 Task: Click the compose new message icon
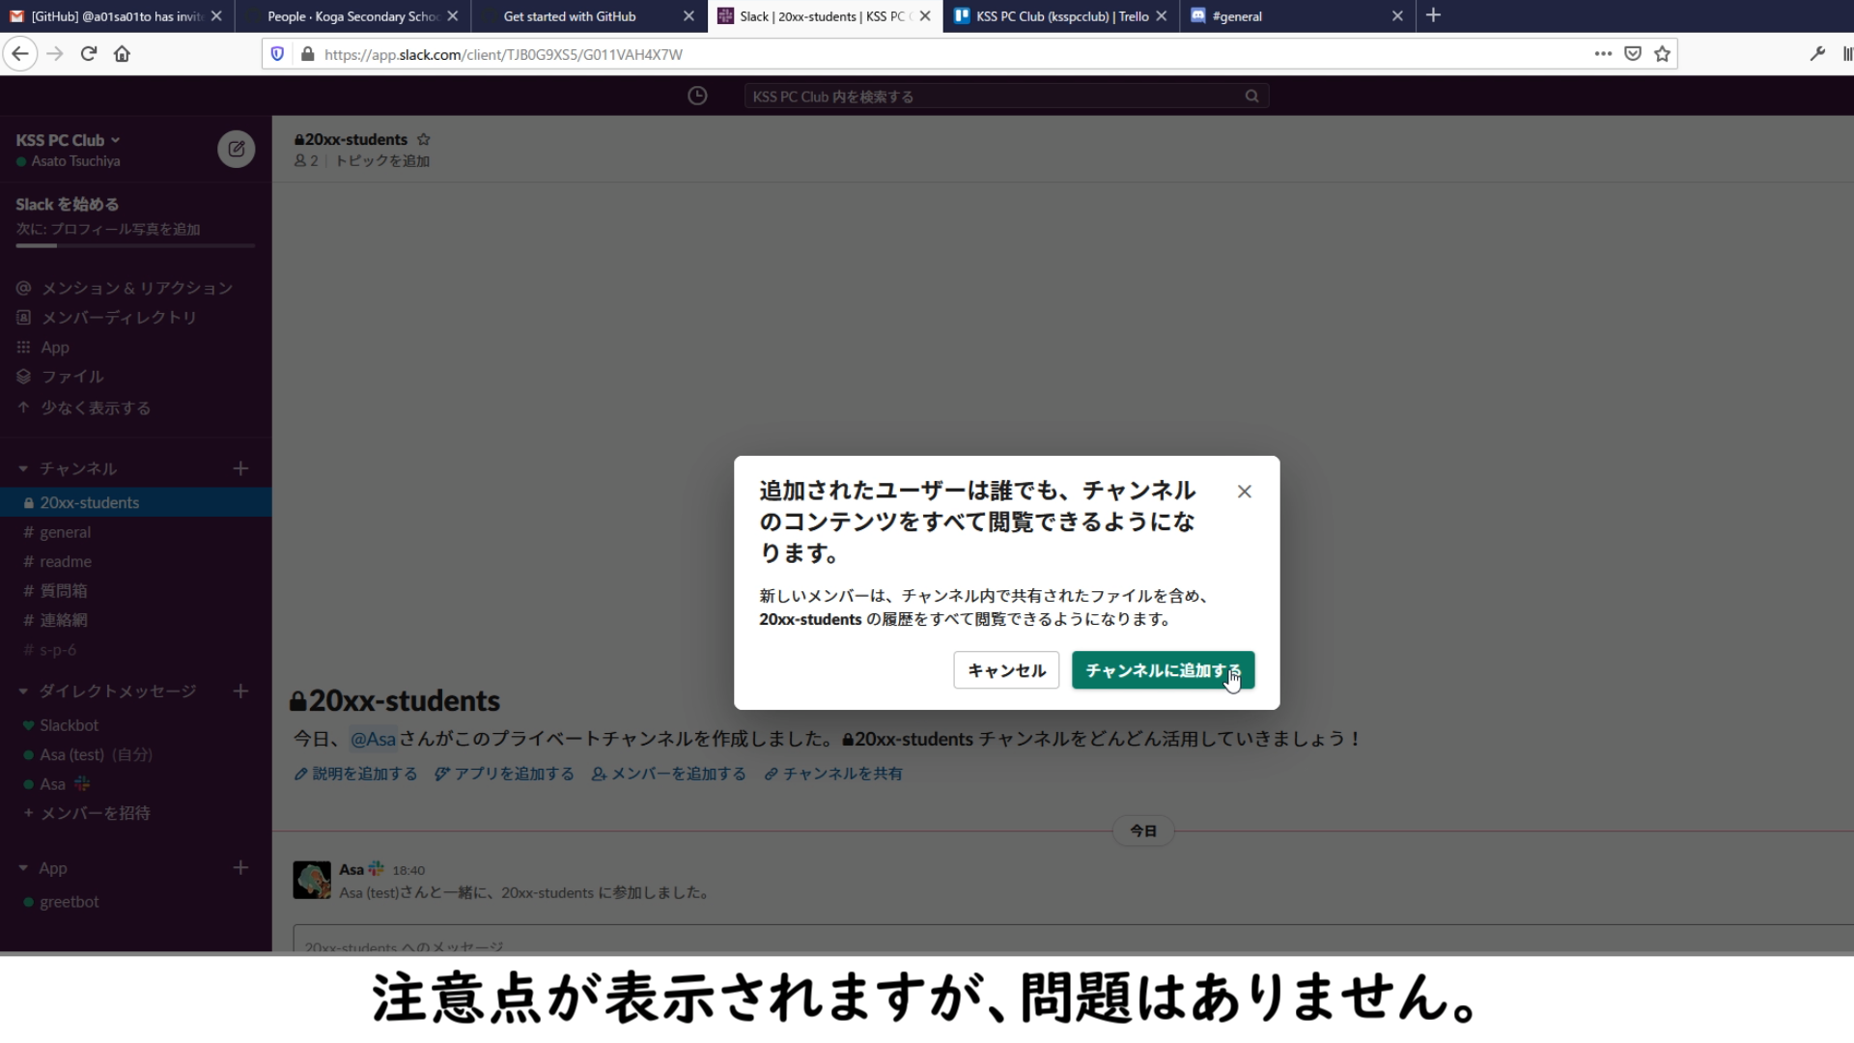[236, 149]
